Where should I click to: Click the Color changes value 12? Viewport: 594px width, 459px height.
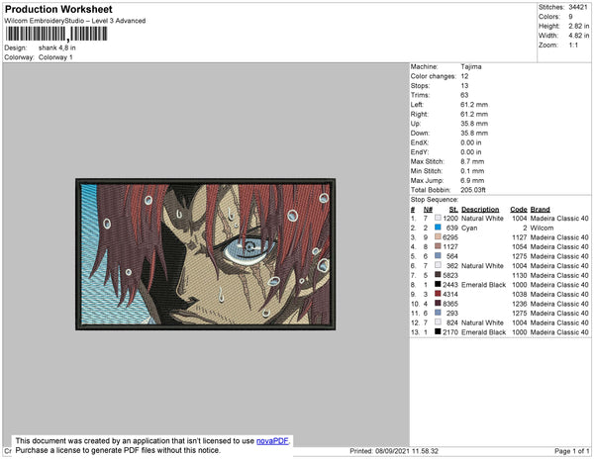coord(464,76)
